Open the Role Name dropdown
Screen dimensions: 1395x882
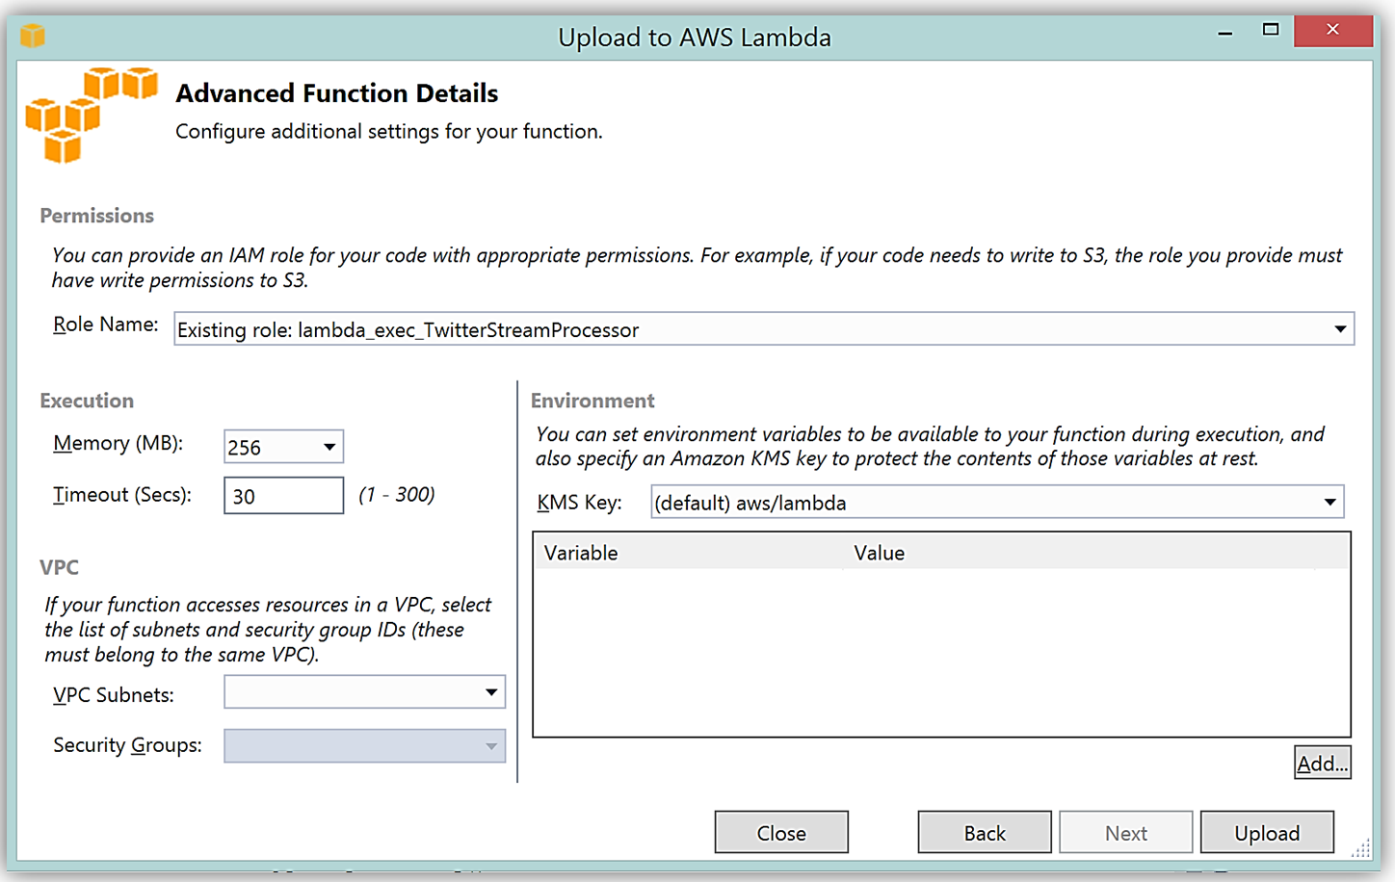tap(1339, 329)
